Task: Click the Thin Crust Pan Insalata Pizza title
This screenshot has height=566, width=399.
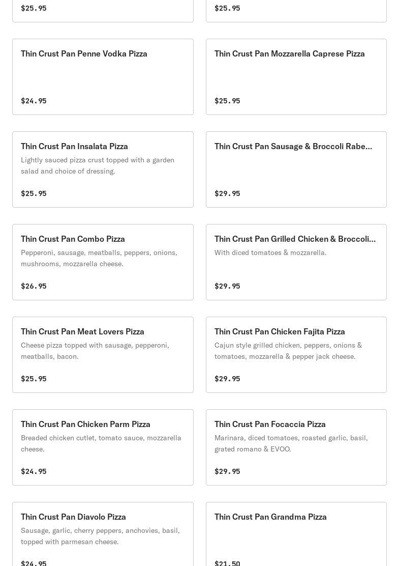Action: pyautogui.click(x=74, y=147)
